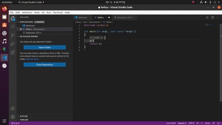Open the Run and Debug view
Viewport: 222px width, 125px height.
[x=12, y=44]
